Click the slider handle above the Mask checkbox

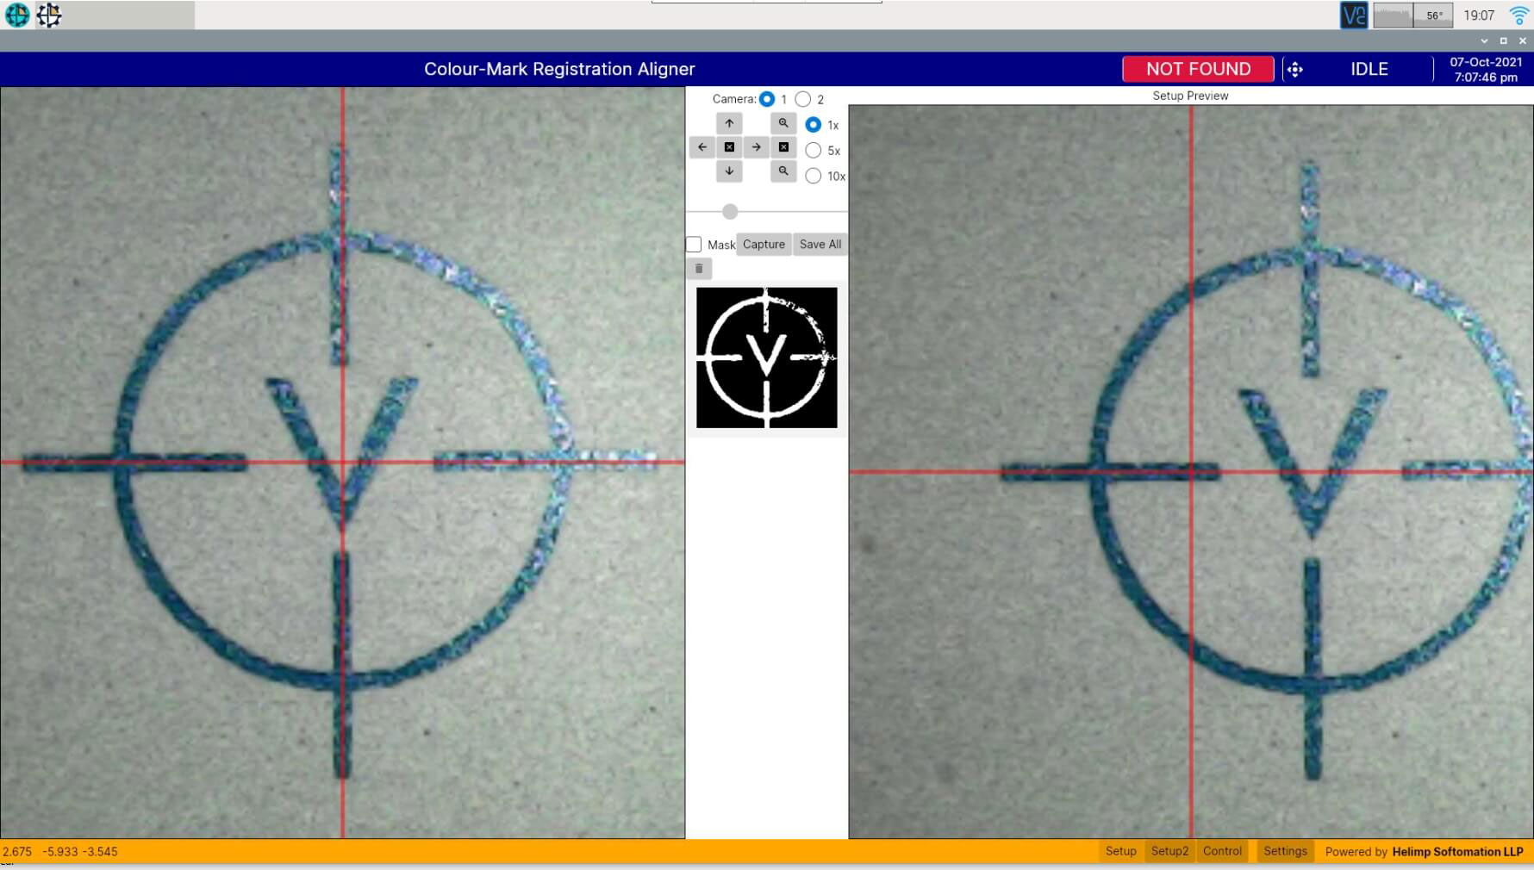click(730, 212)
